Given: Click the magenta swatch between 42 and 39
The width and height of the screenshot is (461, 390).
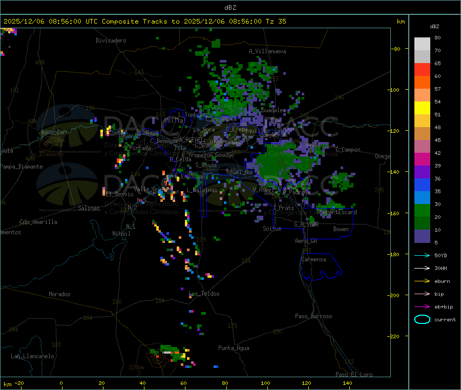Looking at the screenshot, I should 422,159.
